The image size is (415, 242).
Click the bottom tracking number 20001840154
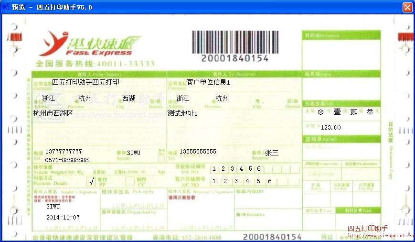[x=272, y=237]
